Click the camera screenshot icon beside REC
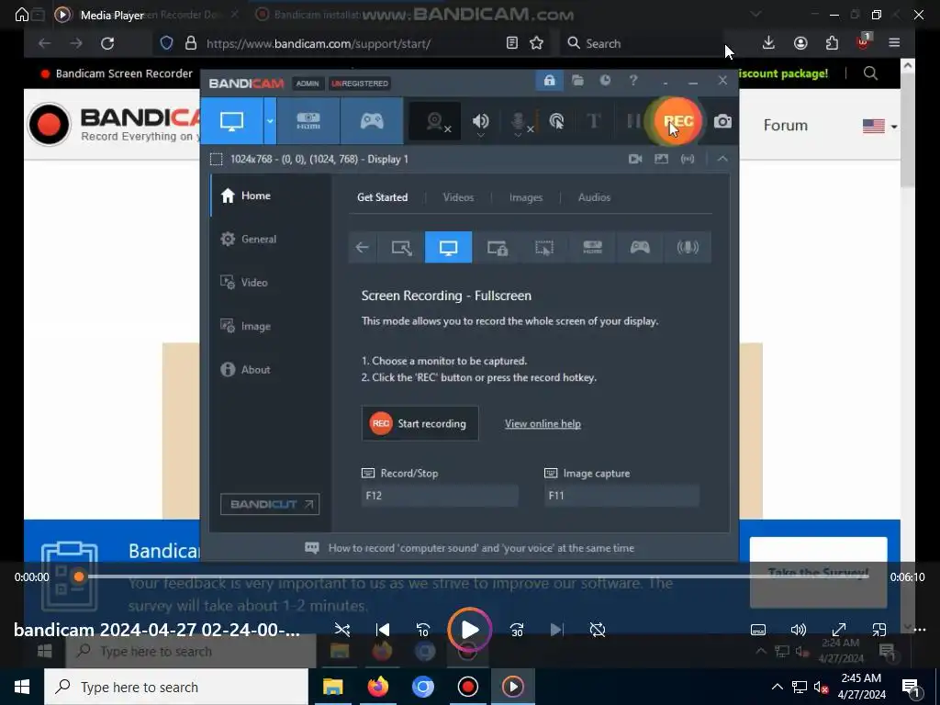Screen dimensions: 940x705 (722, 122)
